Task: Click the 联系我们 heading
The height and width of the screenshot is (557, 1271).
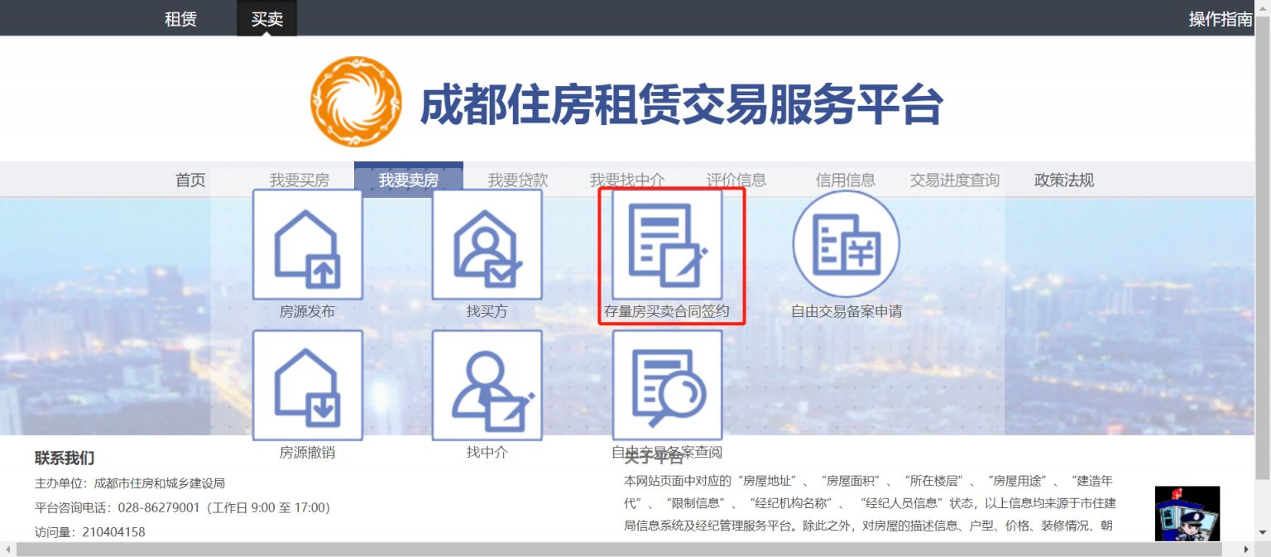Action: coord(65,458)
